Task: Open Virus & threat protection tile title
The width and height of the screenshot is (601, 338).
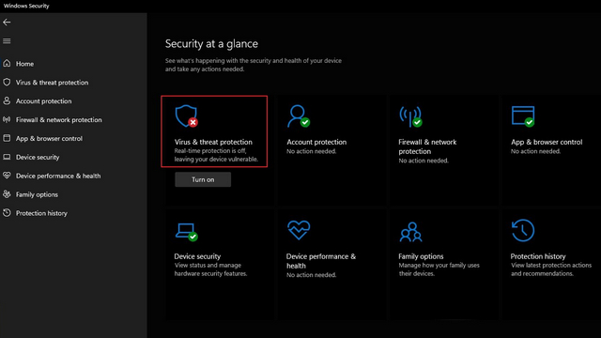Action: [213, 142]
